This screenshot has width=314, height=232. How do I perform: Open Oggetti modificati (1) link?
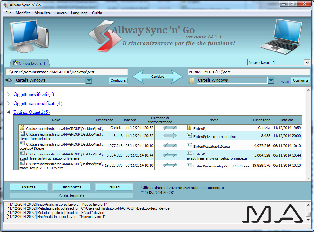coord(34,94)
